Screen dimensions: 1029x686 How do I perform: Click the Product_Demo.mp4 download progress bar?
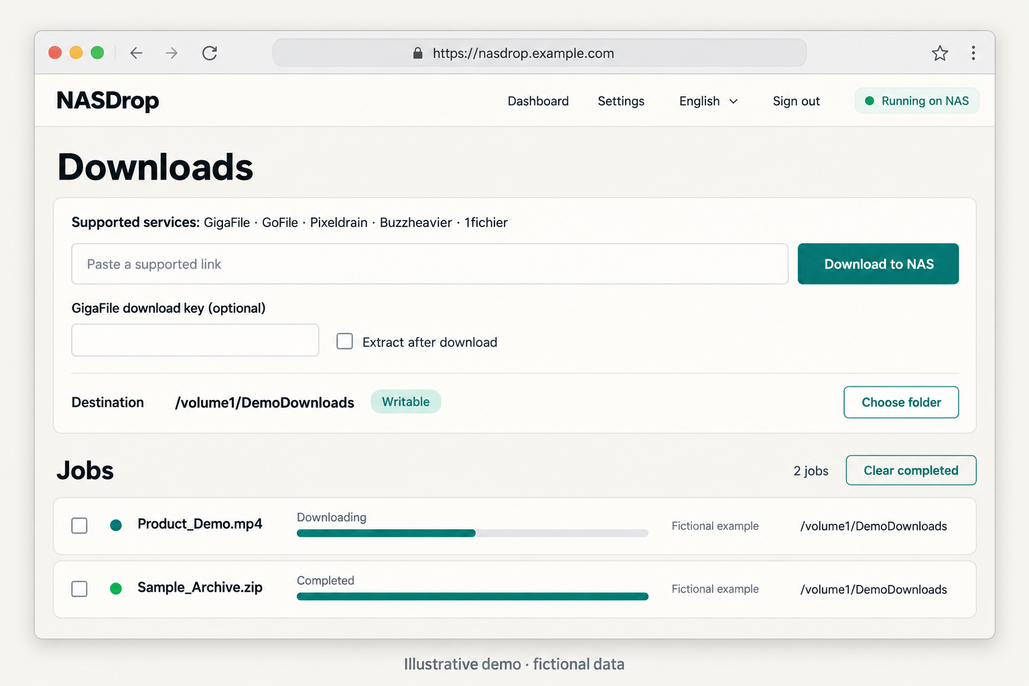(472, 533)
